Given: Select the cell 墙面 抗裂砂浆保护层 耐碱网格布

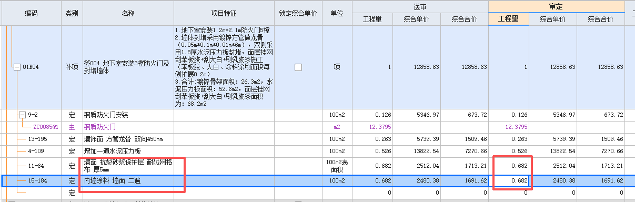Looking at the screenshot, I should (x=128, y=166).
